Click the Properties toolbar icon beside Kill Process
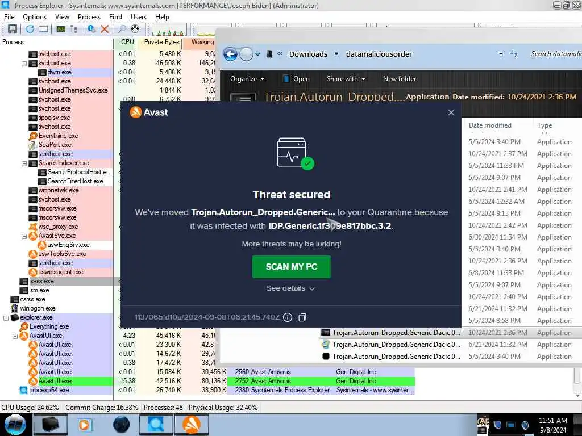Image resolution: width=582 pixels, height=436 pixels. point(92,29)
